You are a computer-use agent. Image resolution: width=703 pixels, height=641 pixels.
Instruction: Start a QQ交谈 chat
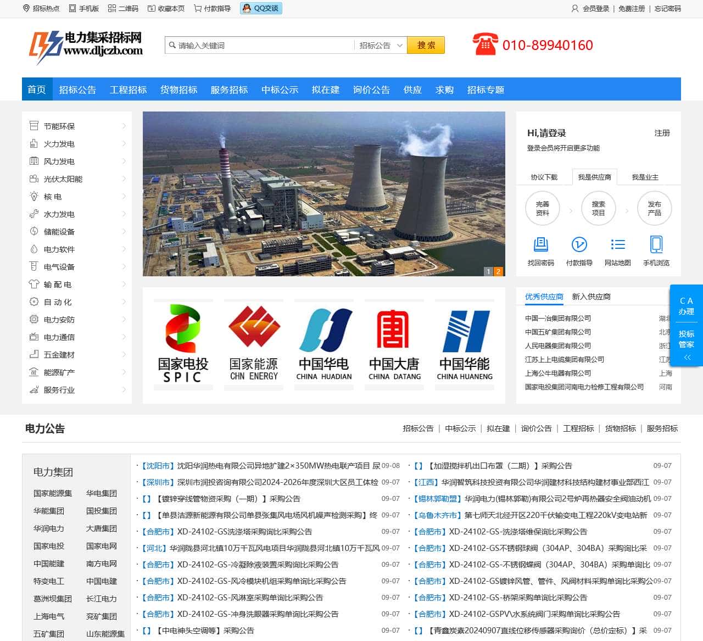pyautogui.click(x=261, y=8)
